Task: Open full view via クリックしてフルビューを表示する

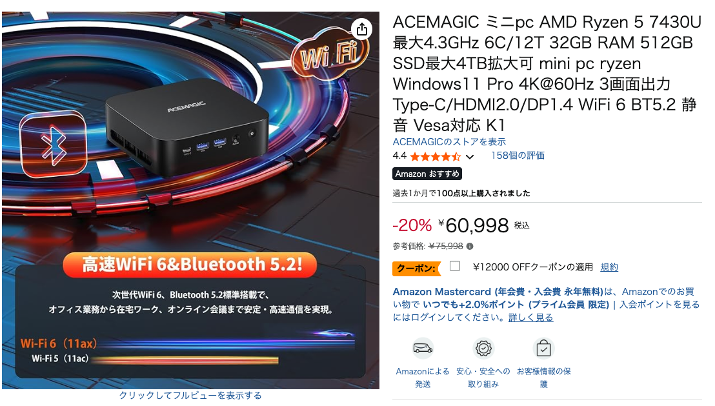Action: (x=190, y=396)
